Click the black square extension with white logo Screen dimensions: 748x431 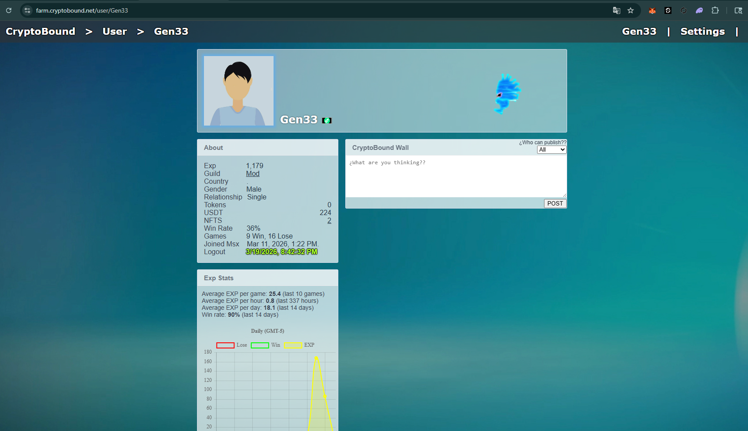pos(668,10)
